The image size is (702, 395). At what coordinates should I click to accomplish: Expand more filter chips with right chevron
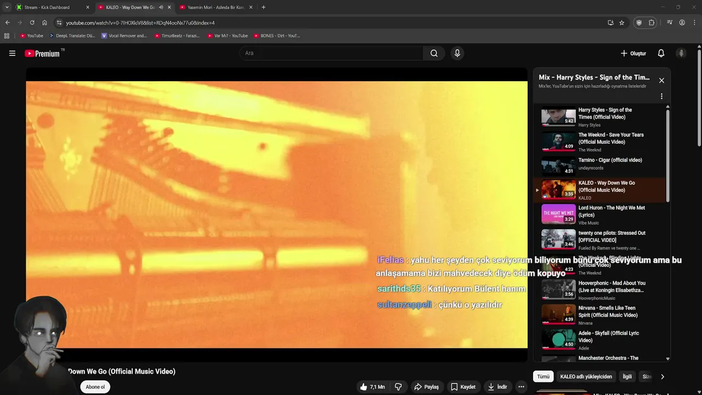[662, 377]
